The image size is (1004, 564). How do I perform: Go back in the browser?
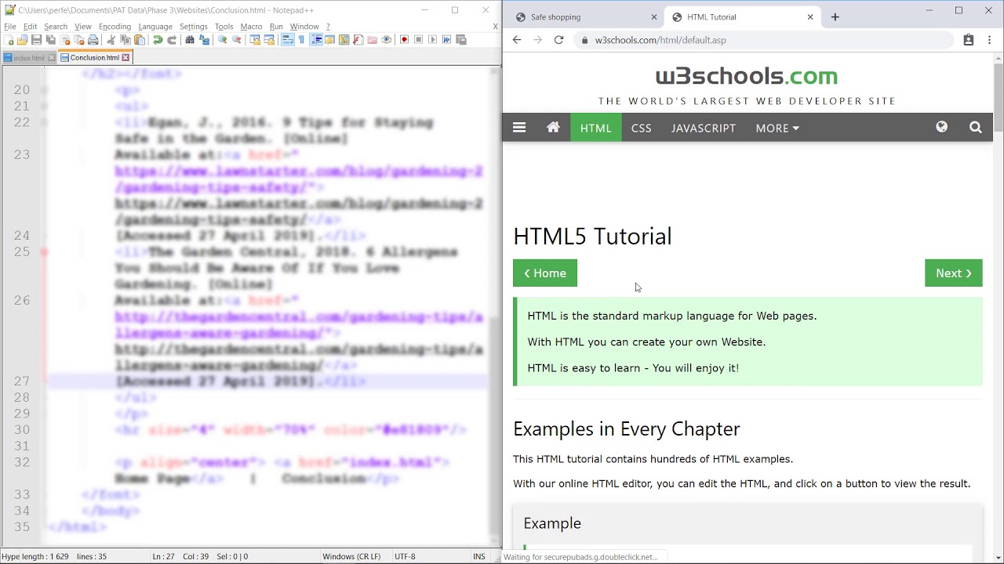click(516, 40)
